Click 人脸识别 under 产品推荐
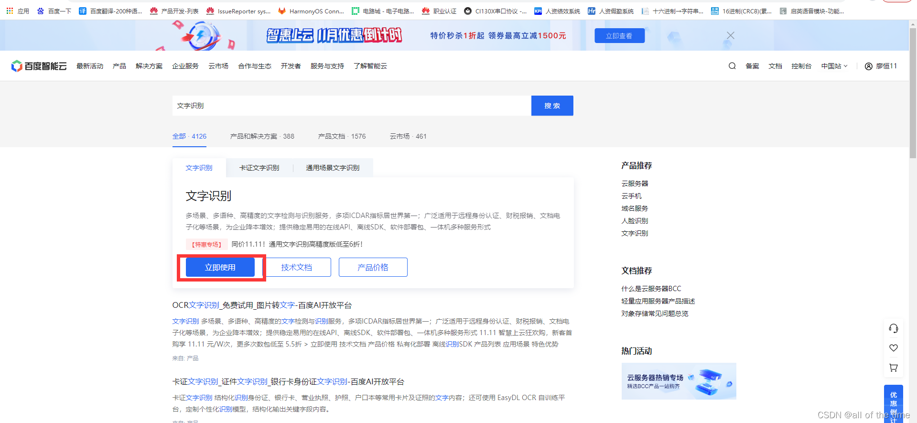Viewport: 917px width, 423px height. 635,221
